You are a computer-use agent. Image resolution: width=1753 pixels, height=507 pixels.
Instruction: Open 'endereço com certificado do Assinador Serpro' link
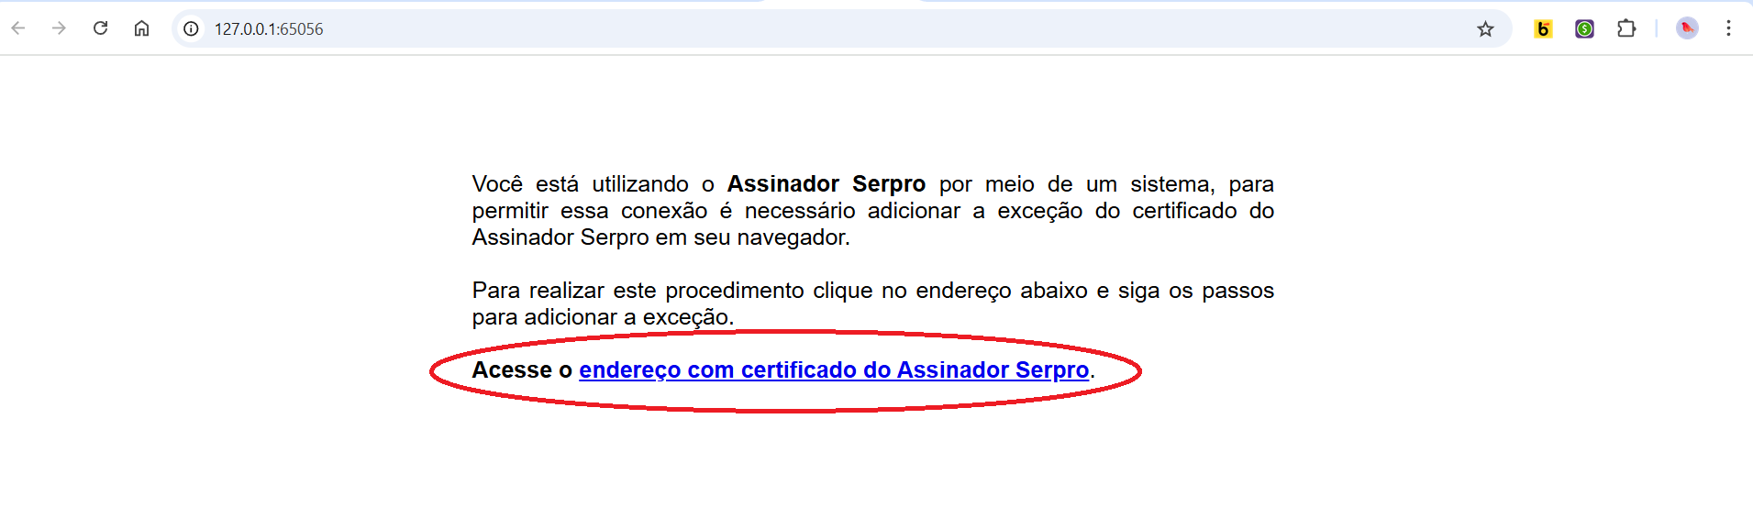(834, 369)
